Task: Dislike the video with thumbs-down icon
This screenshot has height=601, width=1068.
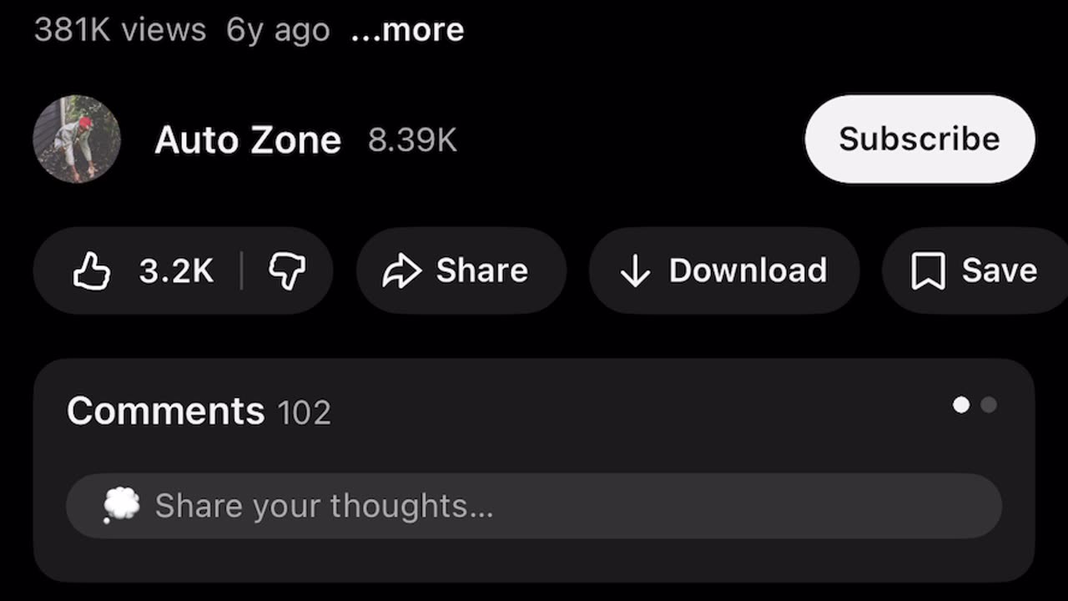Action: (x=287, y=271)
